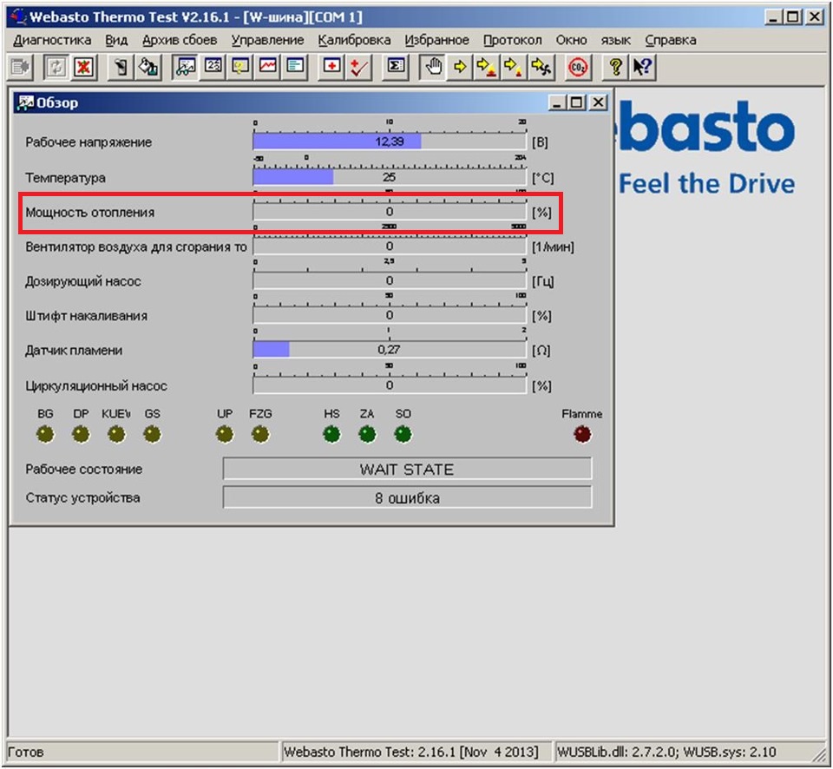Click the sigma summary toolbar icon
Viewport: 833px width, 769px height.
point(396,67)
